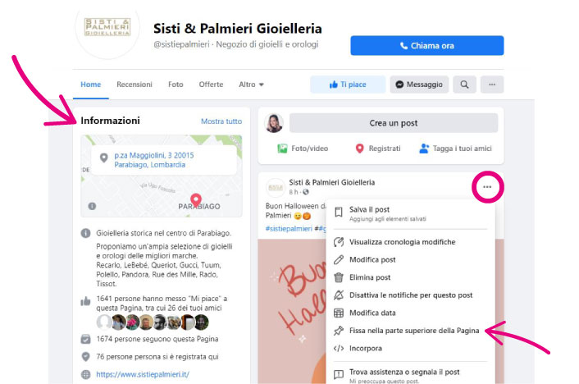Open the post's three-dot options menu
Image resolution: width=579 pixels, height=384 pixels.
pos(487,186)
